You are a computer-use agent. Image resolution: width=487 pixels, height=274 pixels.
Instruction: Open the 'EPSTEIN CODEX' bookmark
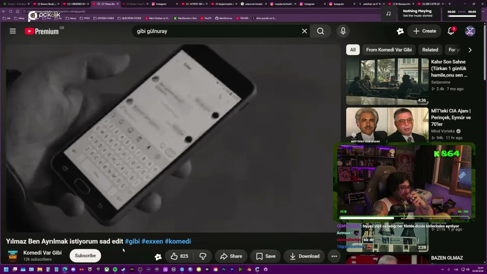(x=104, y=18)
